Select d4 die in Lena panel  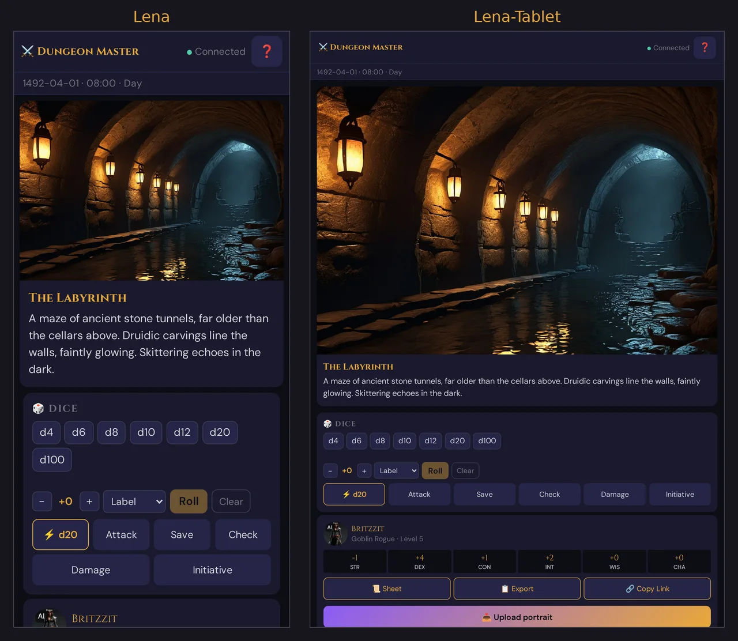[46, 432]
